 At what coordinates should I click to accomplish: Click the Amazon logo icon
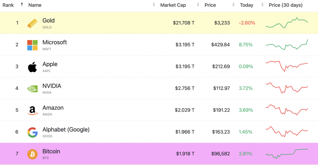(32, 110)
